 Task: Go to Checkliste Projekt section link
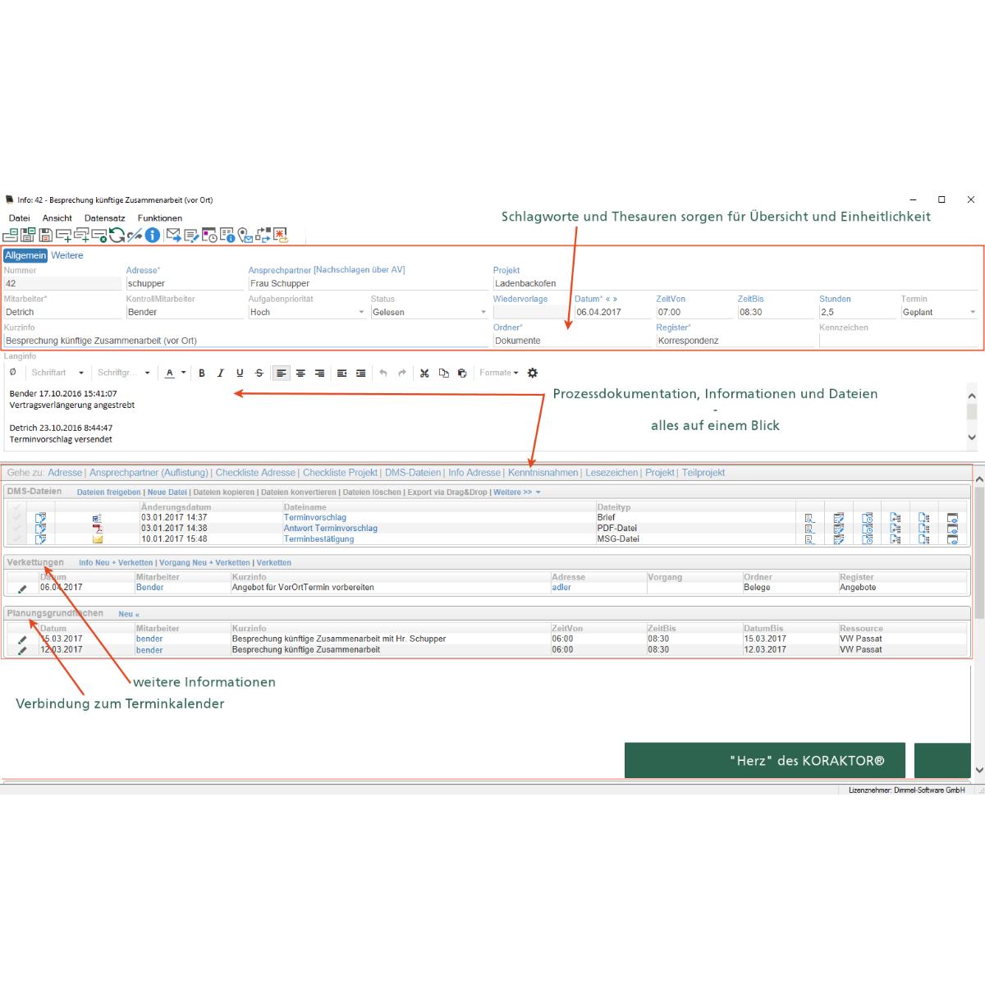point(340,473)
